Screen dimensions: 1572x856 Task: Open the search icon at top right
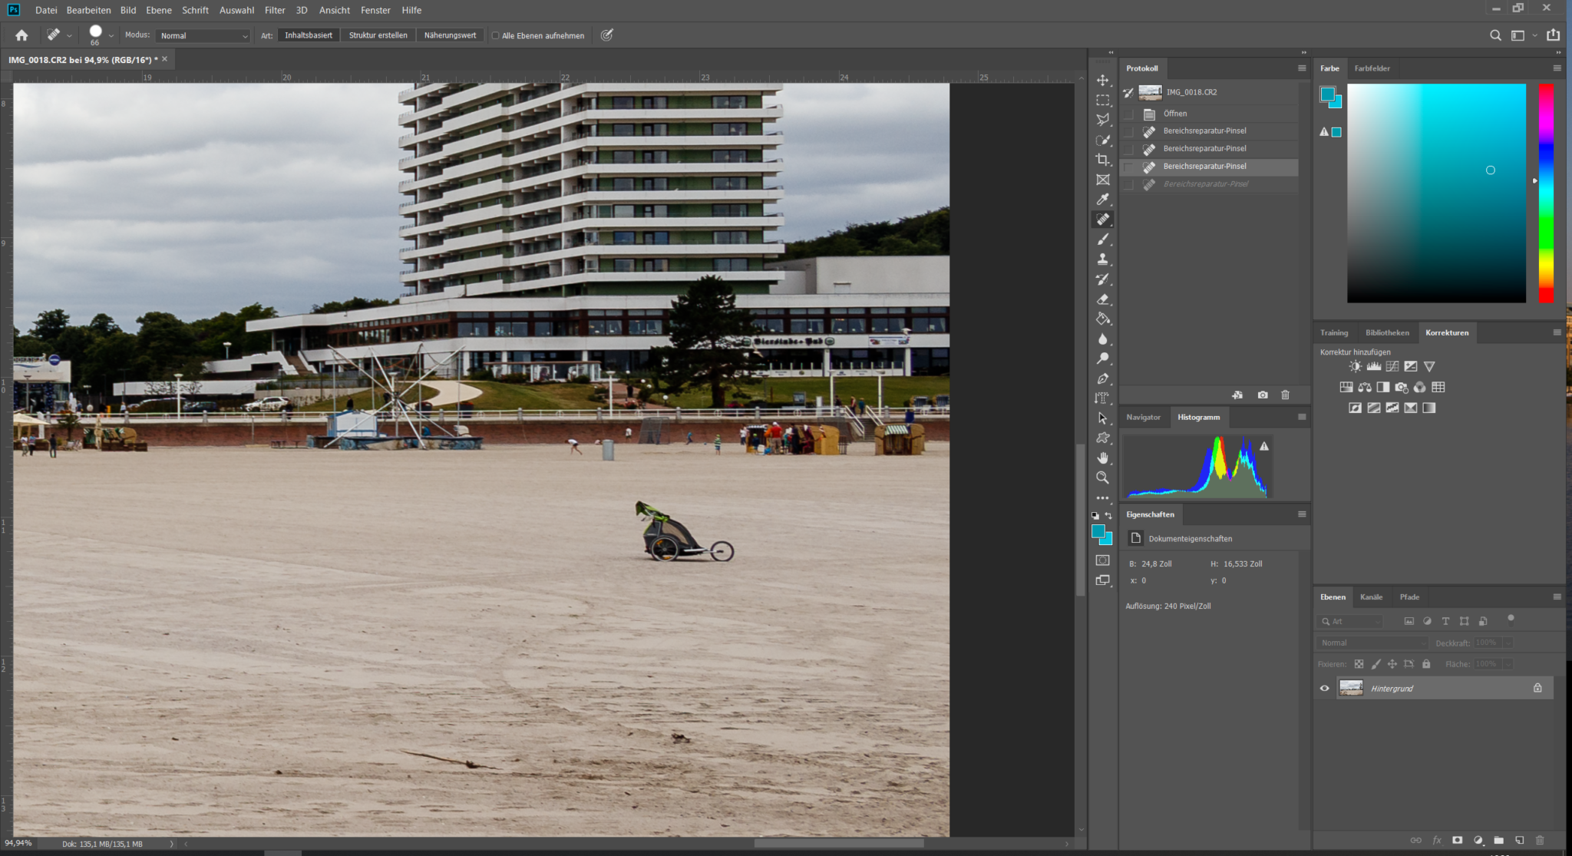coord(1495,35)
